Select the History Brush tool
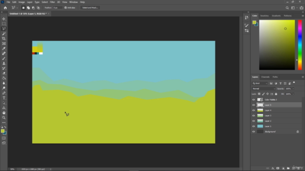The width and height of the screenshot is (305, 171). pos(4,68)
